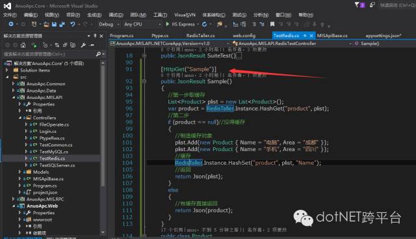Expand the AnuoApc.Common project node
This screenshot has width=416, height=239.
[13, 84]
